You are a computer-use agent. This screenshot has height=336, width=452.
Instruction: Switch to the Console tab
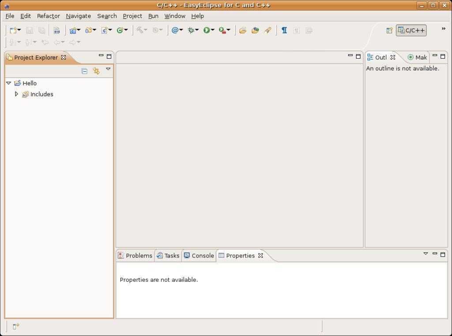pos(199,255)
